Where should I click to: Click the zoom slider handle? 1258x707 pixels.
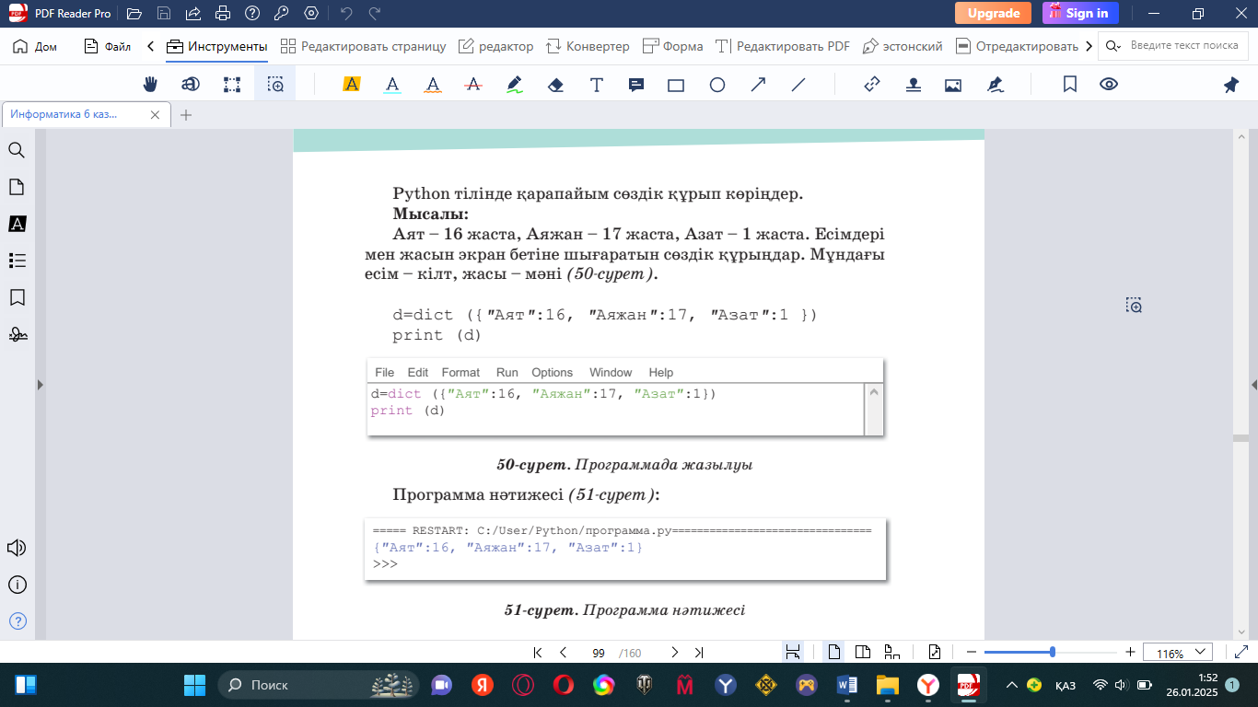[1053, 652]
